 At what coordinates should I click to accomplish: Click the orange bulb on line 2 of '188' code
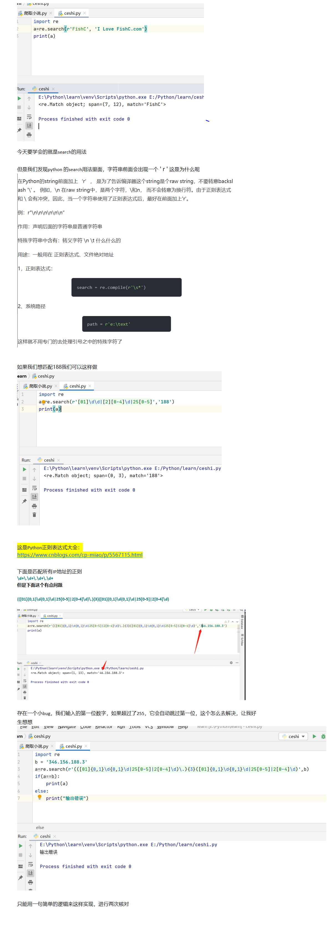click(x=44, y=403)
